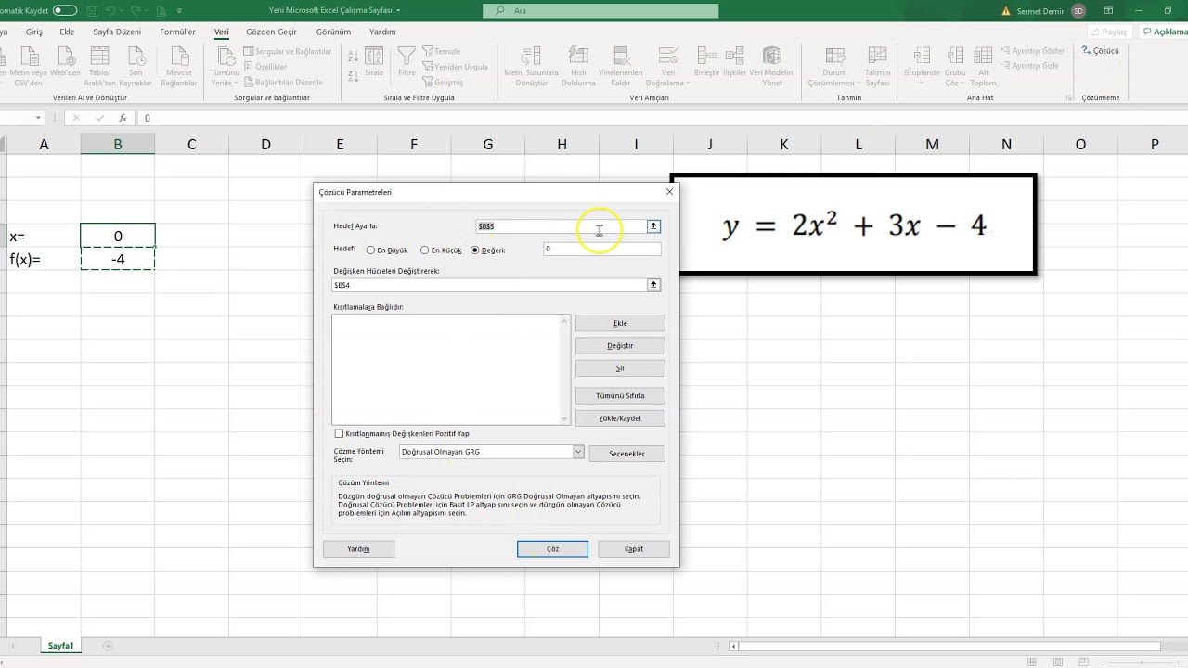Image resolution: width=1188 pixels, height=668 pixels.
Task: Launch the Çözücü solver tool
Action: [x=1101, y=51]
